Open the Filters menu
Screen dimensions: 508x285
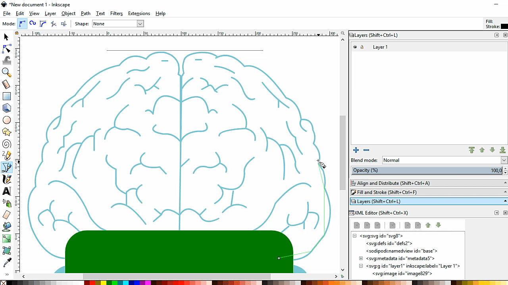116,13
